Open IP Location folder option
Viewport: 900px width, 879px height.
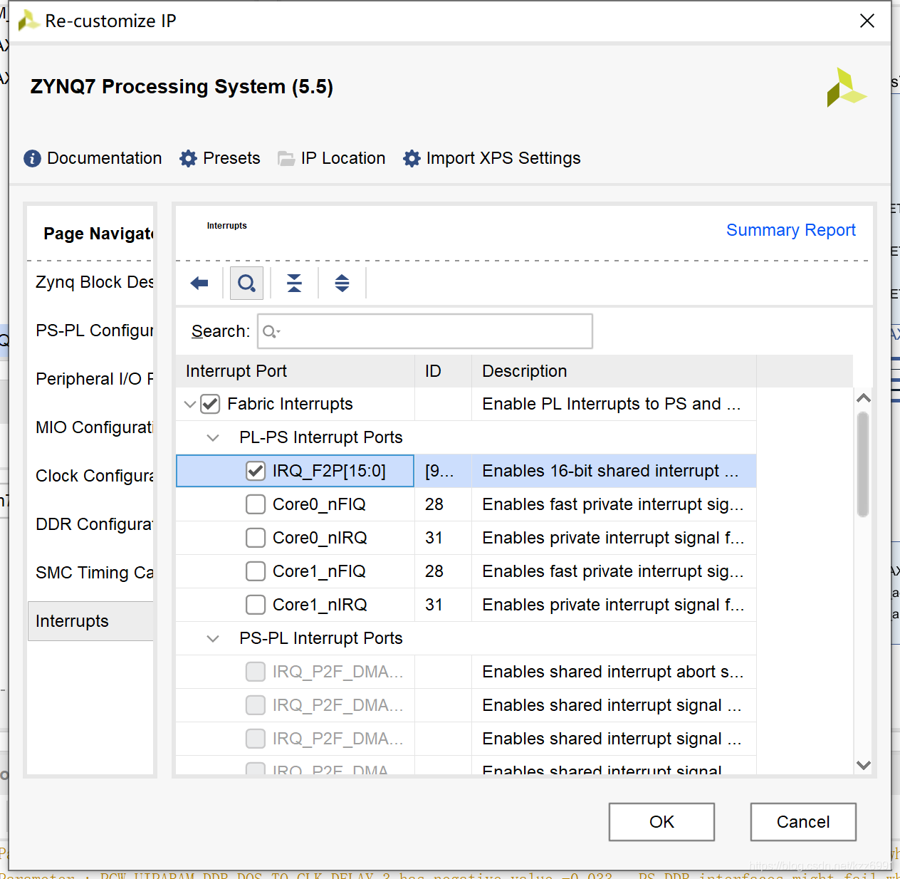pos(286,158)
